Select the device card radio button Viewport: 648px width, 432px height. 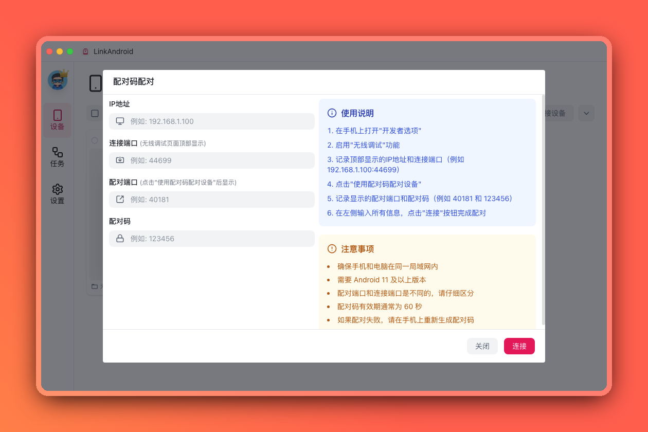coord(95,140)
